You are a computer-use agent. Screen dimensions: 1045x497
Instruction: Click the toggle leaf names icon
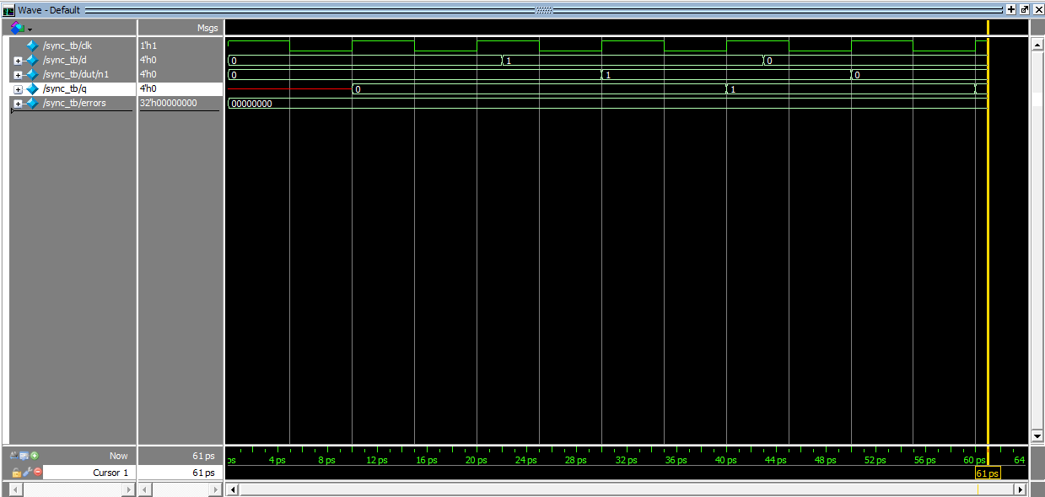(14, 456)
